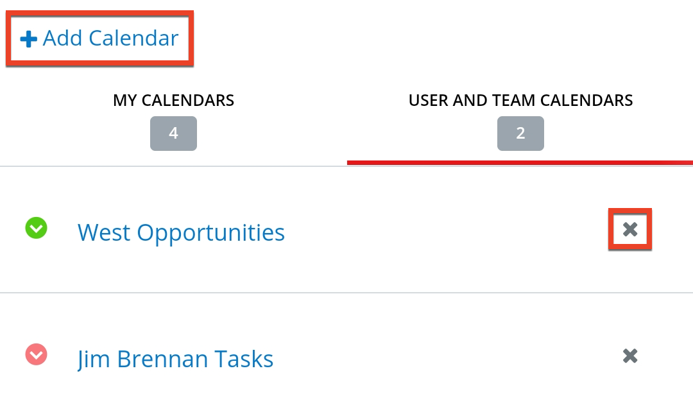Remove the Jim Brennan Tasks calendar
The height and width of the screenshot is (416, 693).
pos(629,356)
